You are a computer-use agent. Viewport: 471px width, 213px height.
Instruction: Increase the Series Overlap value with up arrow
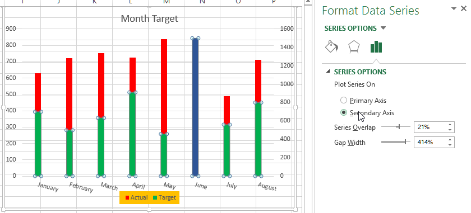point(450,125)
